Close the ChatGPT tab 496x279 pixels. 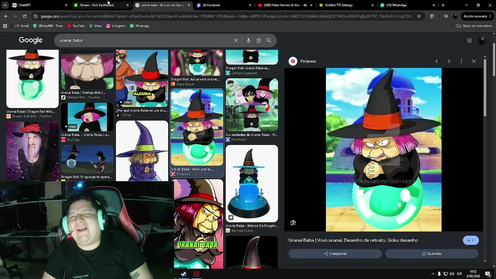[x=66, y=5]
